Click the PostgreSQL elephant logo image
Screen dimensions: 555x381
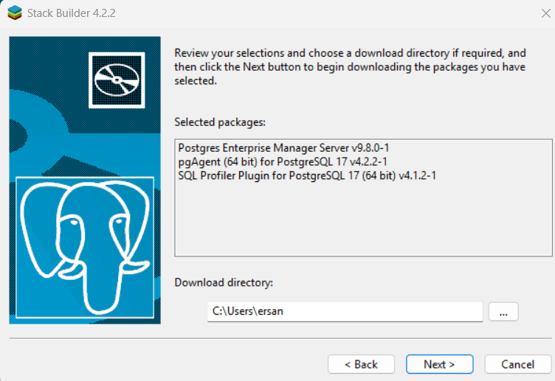85,247
